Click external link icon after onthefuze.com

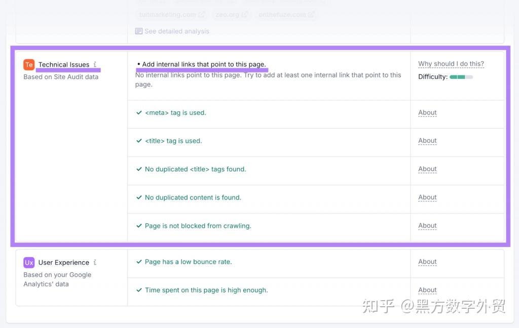tap(310, 14)
